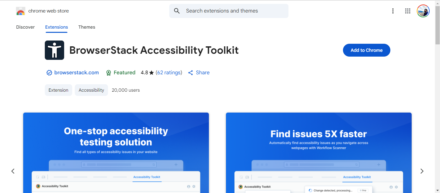Click the scrollbar up arrow
The height and width of the screenshot is (193, 440).
coord(437,3)
